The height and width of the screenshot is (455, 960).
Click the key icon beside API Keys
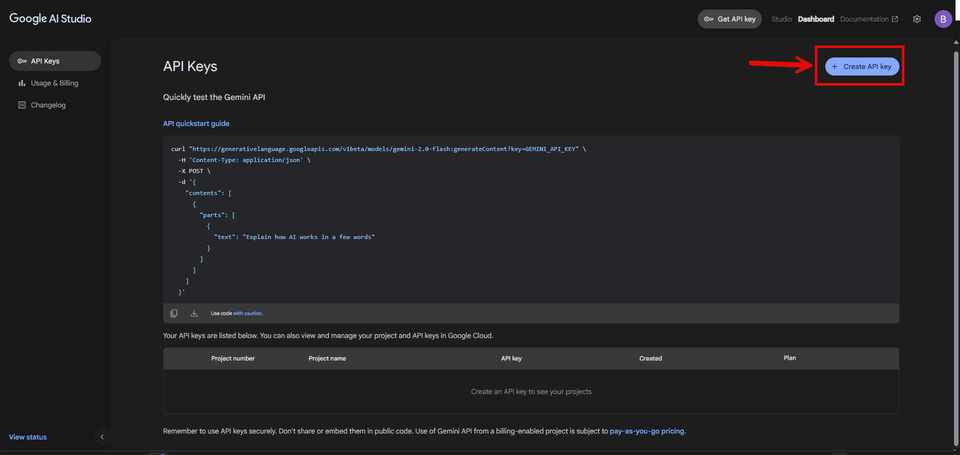tap(22, 61)
